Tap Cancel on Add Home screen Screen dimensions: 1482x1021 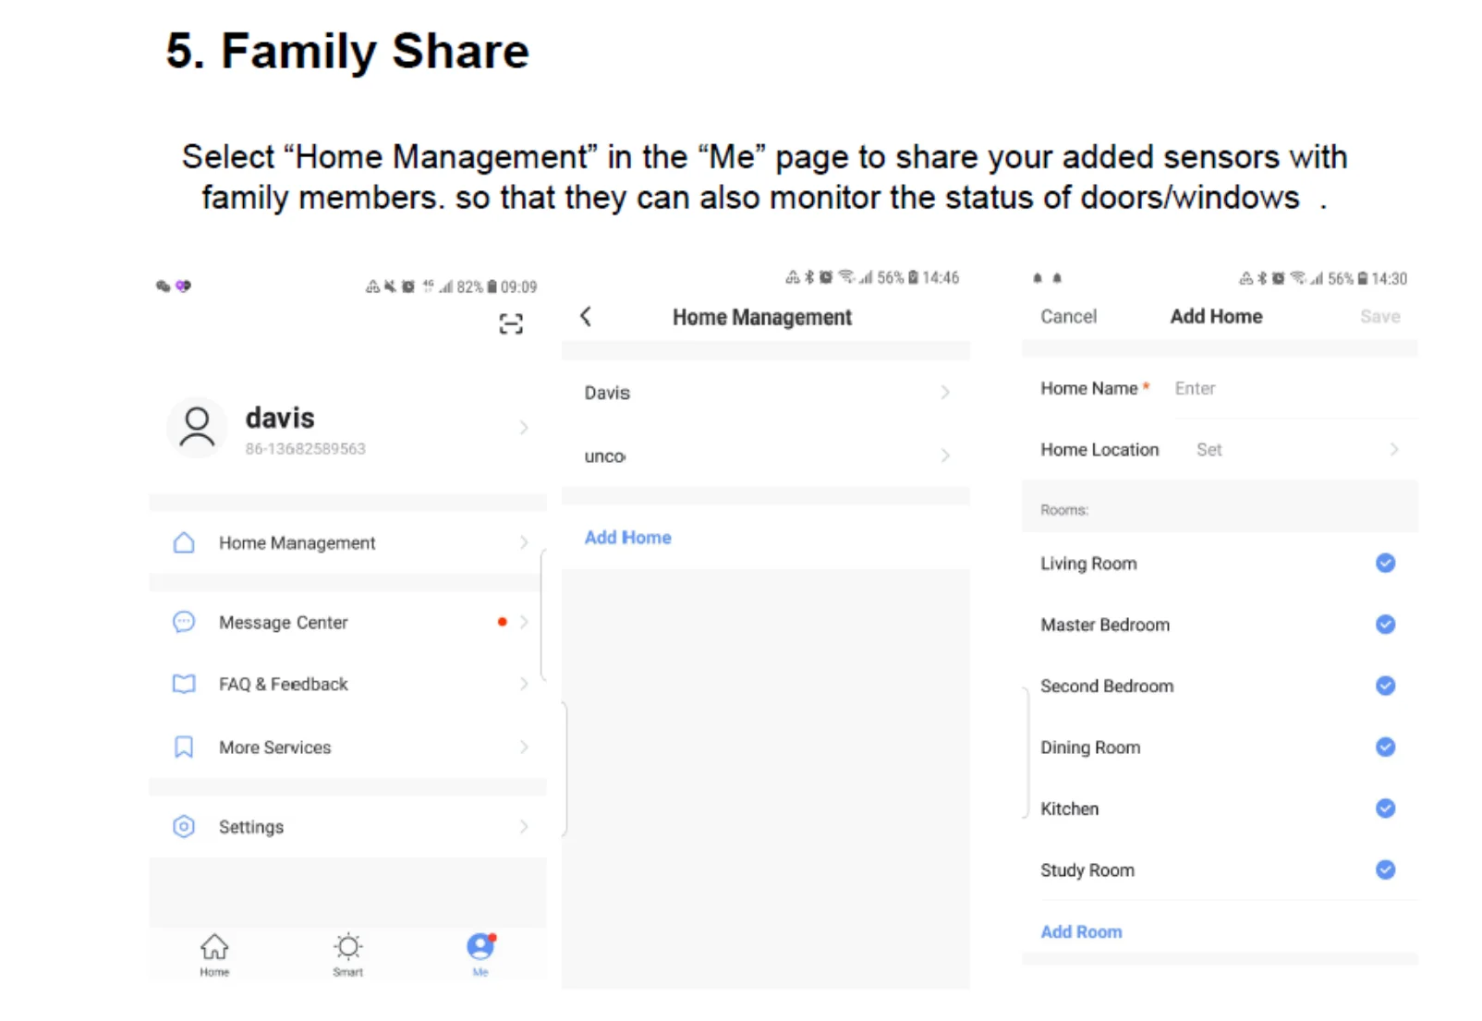(x=1068, y=317)
